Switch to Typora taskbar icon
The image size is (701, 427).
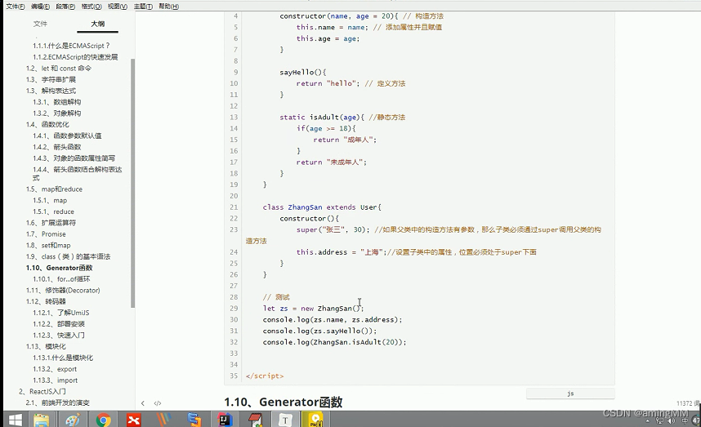point(285,420)
